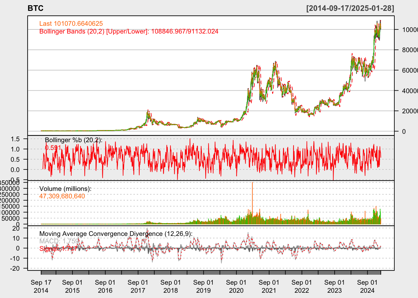This screenshot has width=418, height=298.
Task: Click the Sep 01 2020 x-axis label
Action: click(236, 287)
